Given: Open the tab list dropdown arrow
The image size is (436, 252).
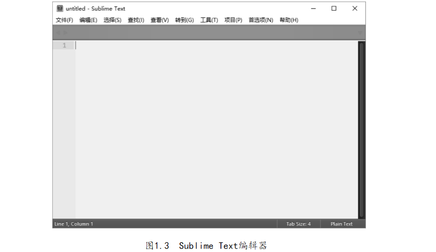Looking at the screenshot, I should pyautogui.click(x=360, y=33).
